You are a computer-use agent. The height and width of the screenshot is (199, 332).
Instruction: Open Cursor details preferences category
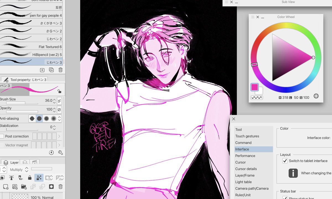pyautogui.click(x=246, y=169)
